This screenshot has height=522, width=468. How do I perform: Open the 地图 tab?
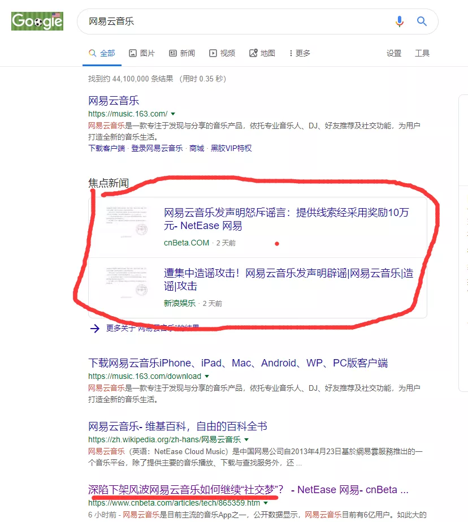coord(262,53)
